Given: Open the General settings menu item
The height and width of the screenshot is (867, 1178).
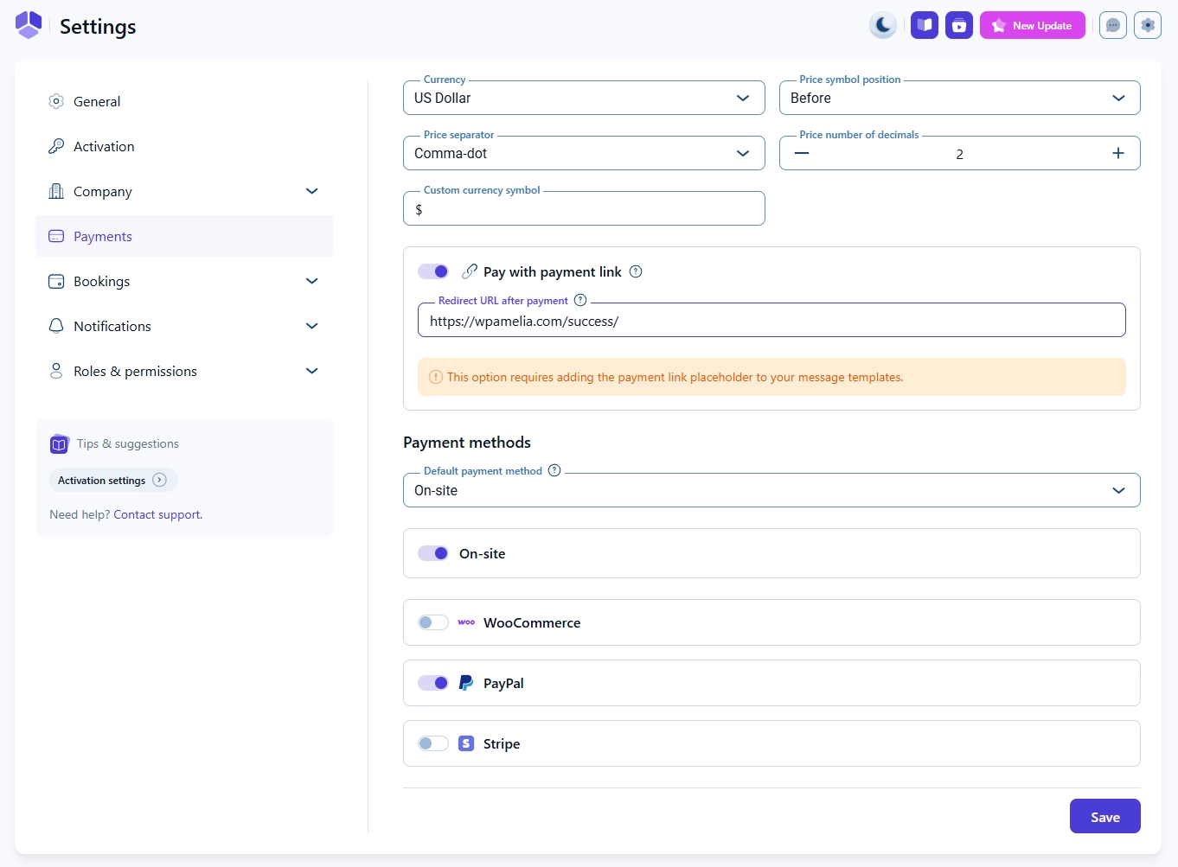Looking at the screenshot, I should click(x=97, y=101).
